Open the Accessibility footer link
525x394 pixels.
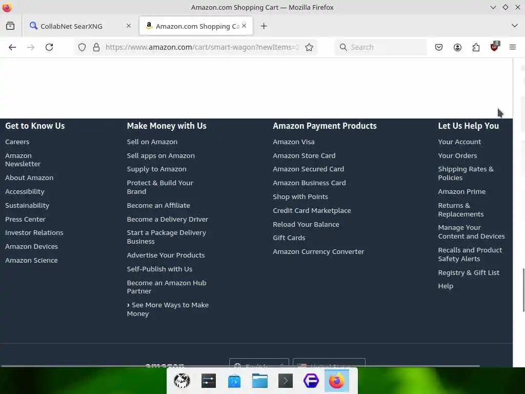click(25, 192)
